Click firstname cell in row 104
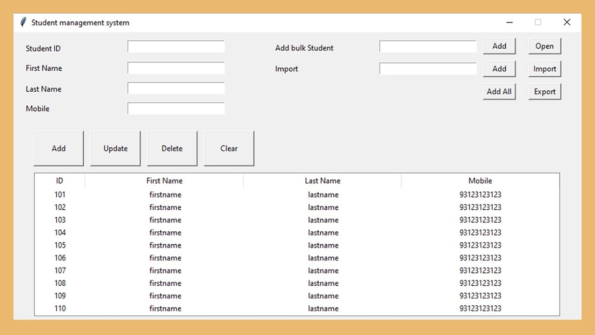This screenshot has width=595, height=335. 165,232
